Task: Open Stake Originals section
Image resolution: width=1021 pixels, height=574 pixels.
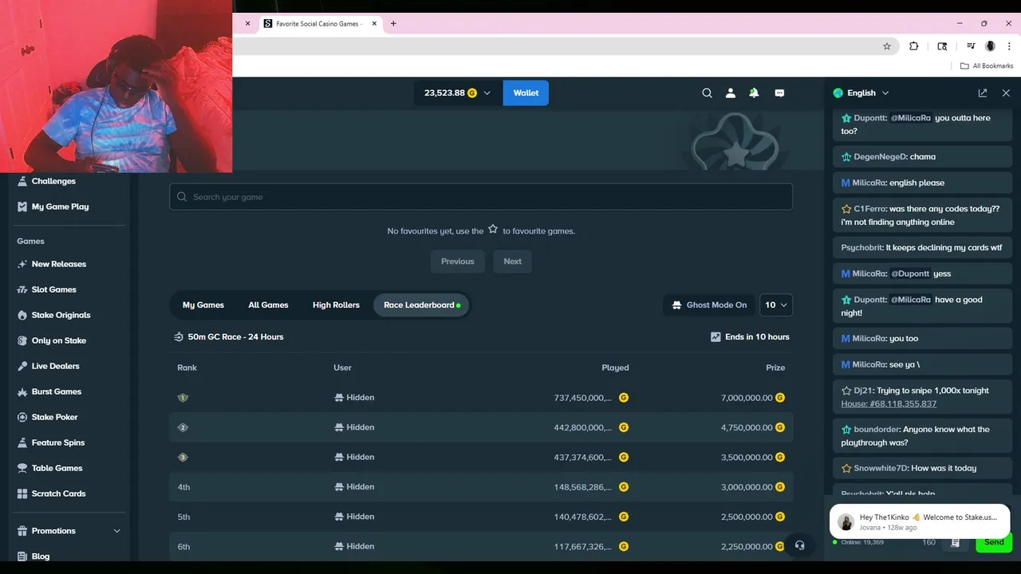Action: (61, 315)
